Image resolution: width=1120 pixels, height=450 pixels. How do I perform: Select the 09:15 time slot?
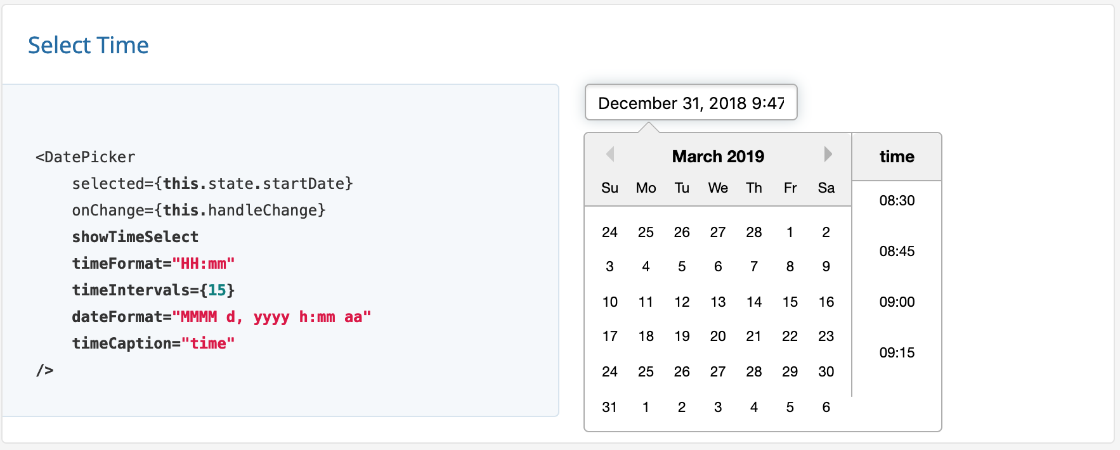click(897, 352)
